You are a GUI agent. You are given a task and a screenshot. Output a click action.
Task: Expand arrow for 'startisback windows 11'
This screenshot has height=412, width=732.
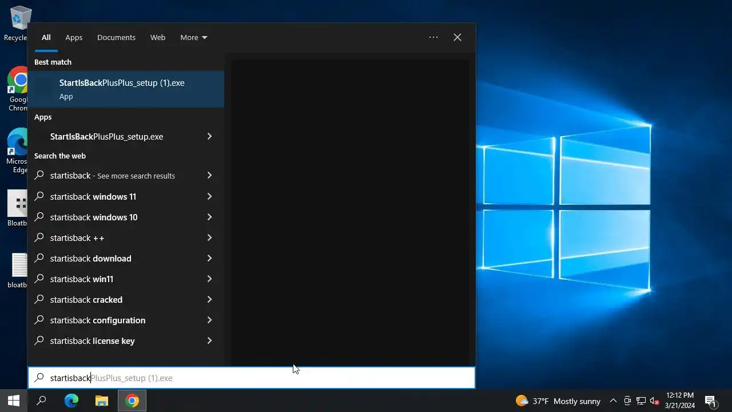click(209, 196)
